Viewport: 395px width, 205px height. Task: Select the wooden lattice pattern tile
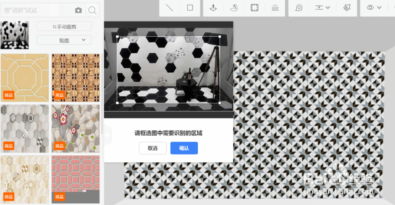tap(76, 78)
